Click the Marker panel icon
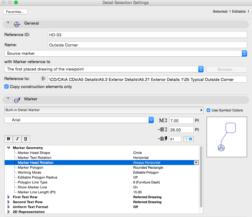This screenshot has height=217, width=252. coord(17,100)
